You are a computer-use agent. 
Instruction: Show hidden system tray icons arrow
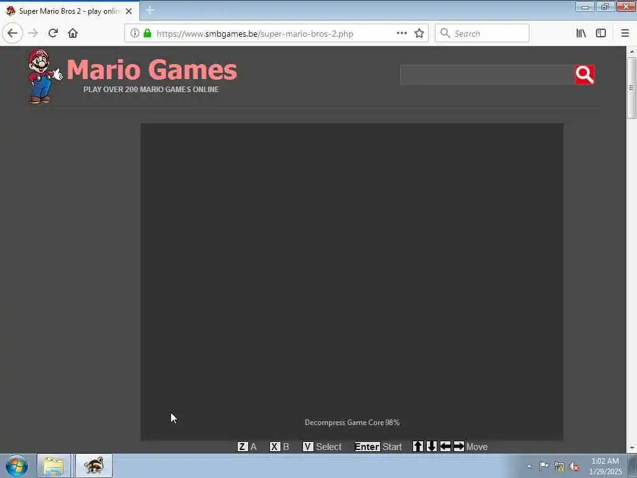tap(529, 466)
